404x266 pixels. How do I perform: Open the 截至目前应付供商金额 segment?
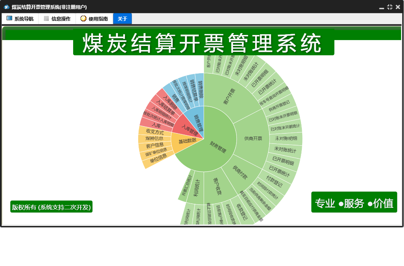251,206
